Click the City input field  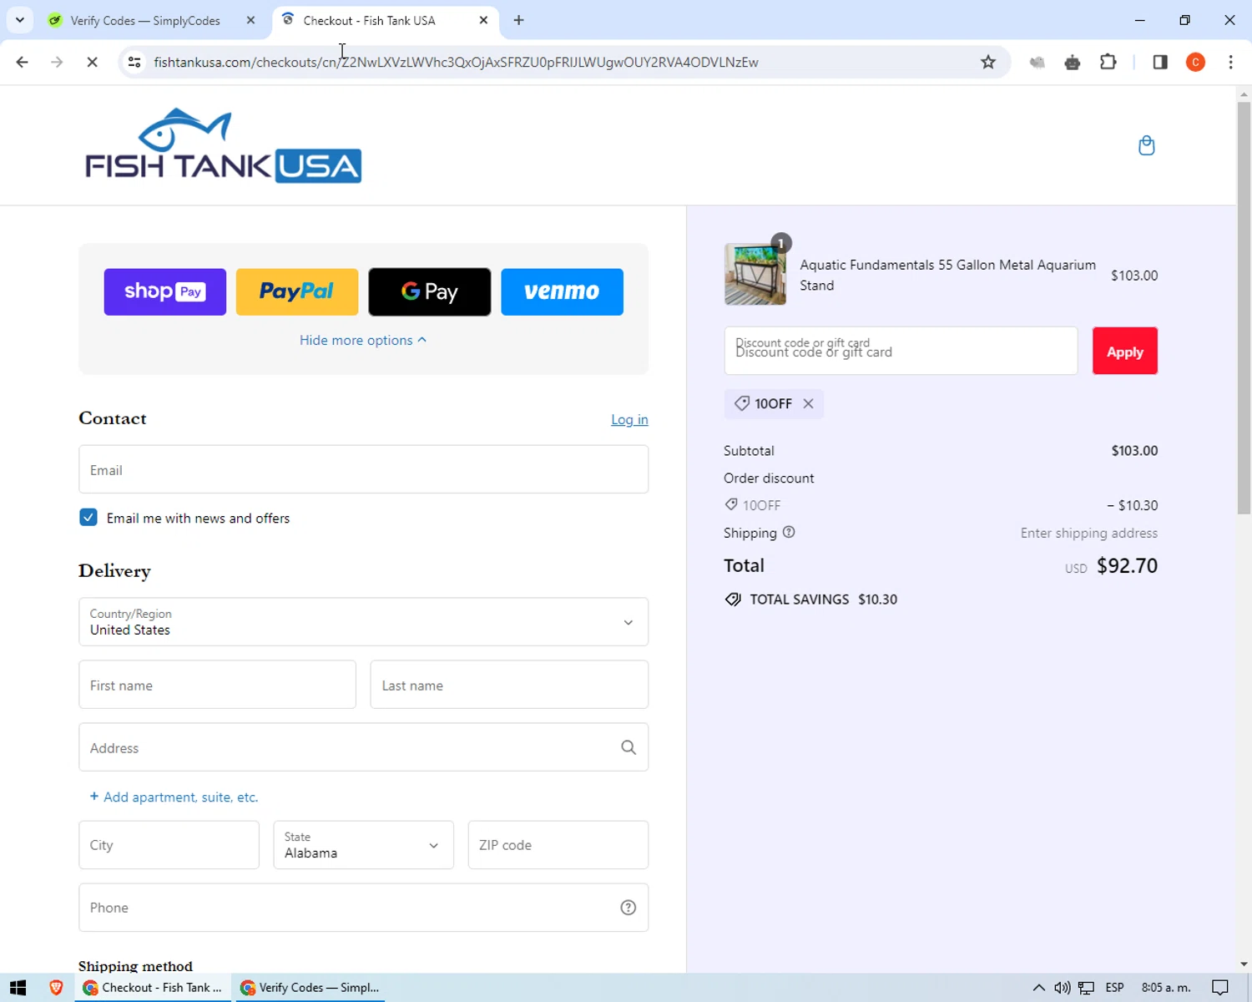(169, 845)
